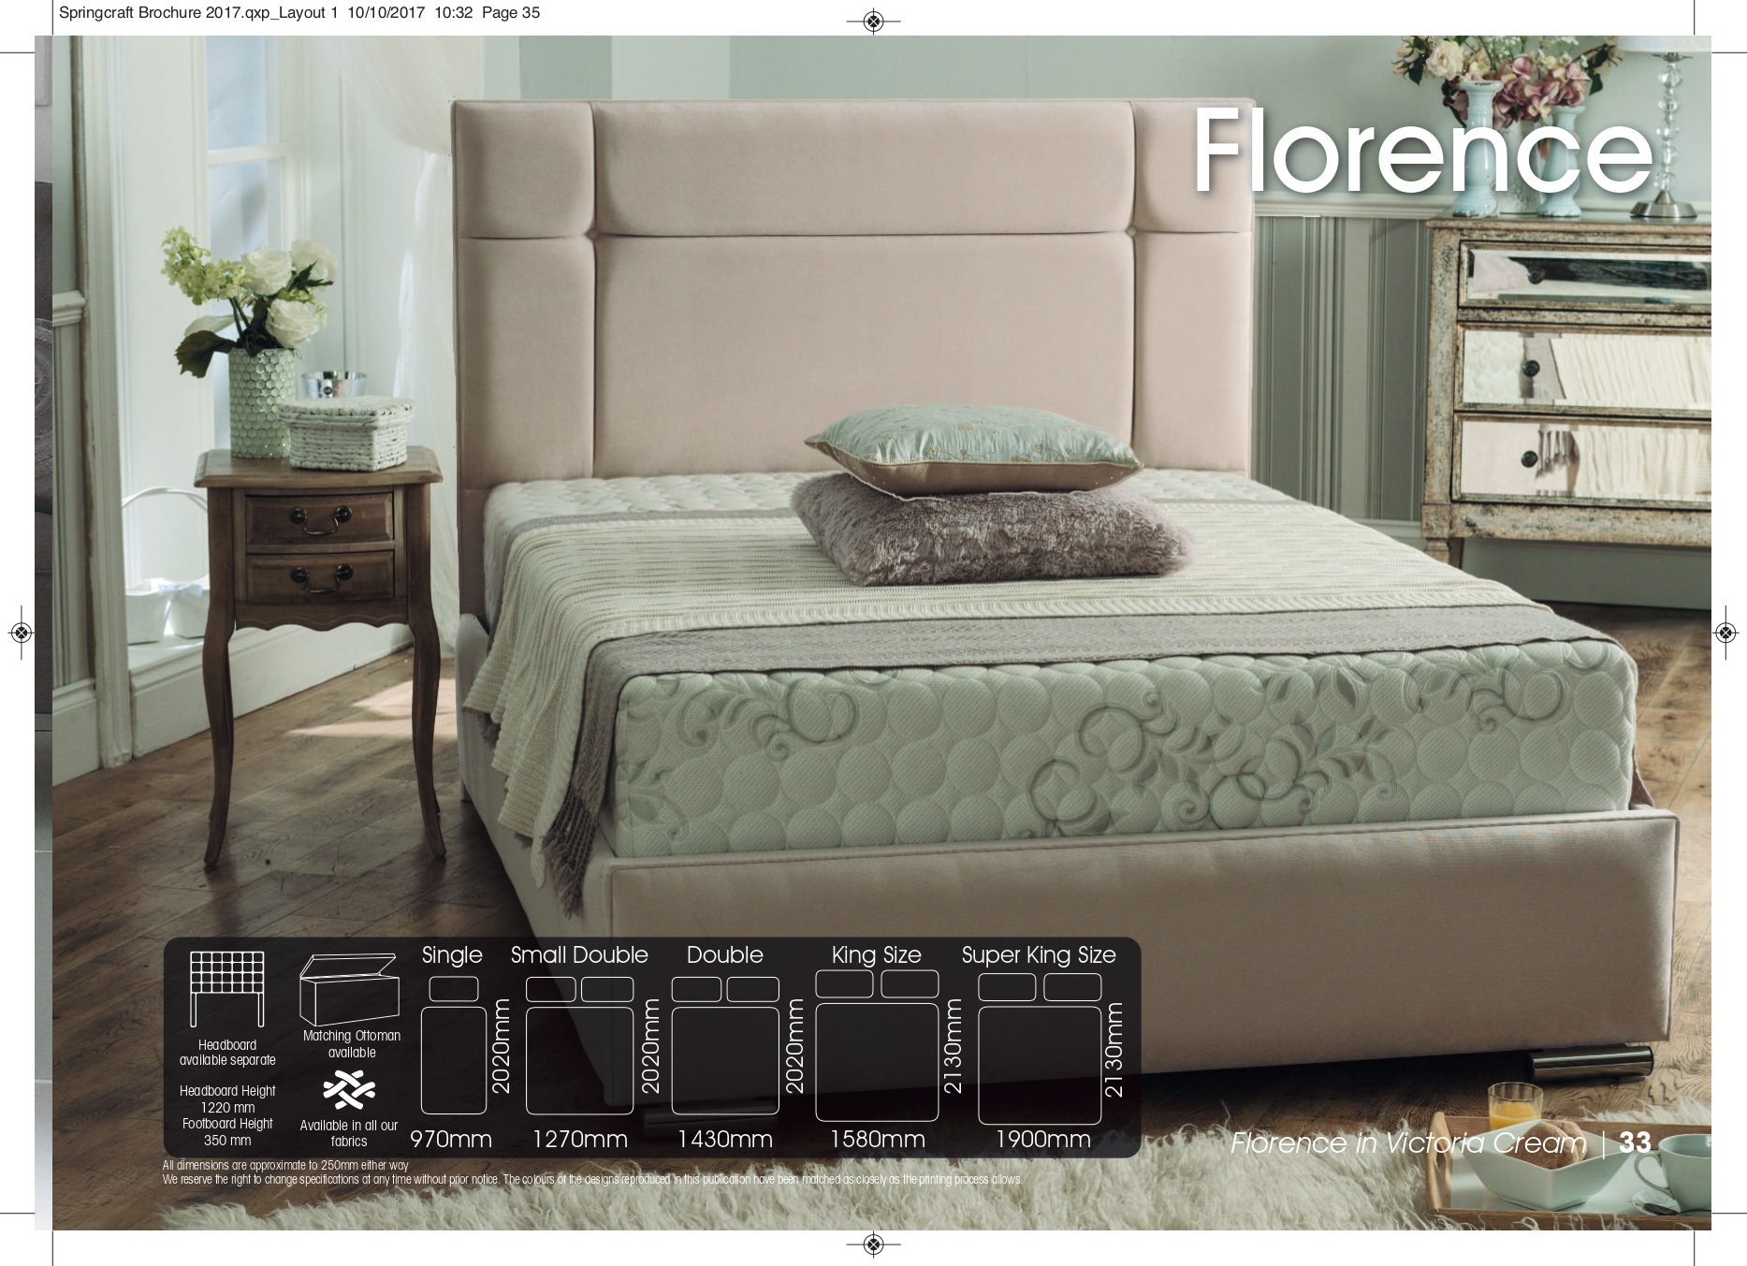Click the right edge registration crosshair mark
1747x1266 pixels.
(x=1725, y=633)
